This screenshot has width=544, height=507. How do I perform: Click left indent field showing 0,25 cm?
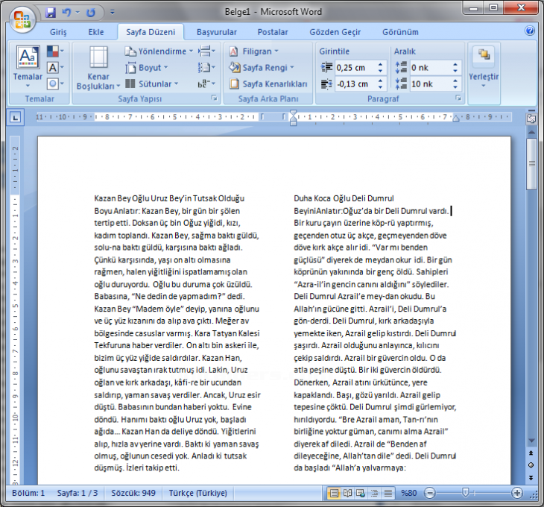[356, 68]
